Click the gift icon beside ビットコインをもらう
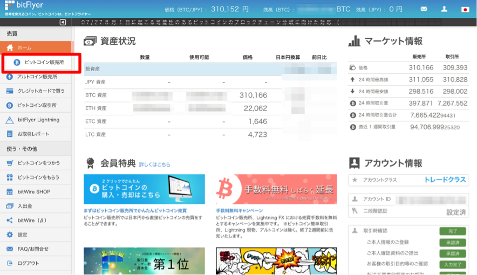477x275 pixels. 10,177
